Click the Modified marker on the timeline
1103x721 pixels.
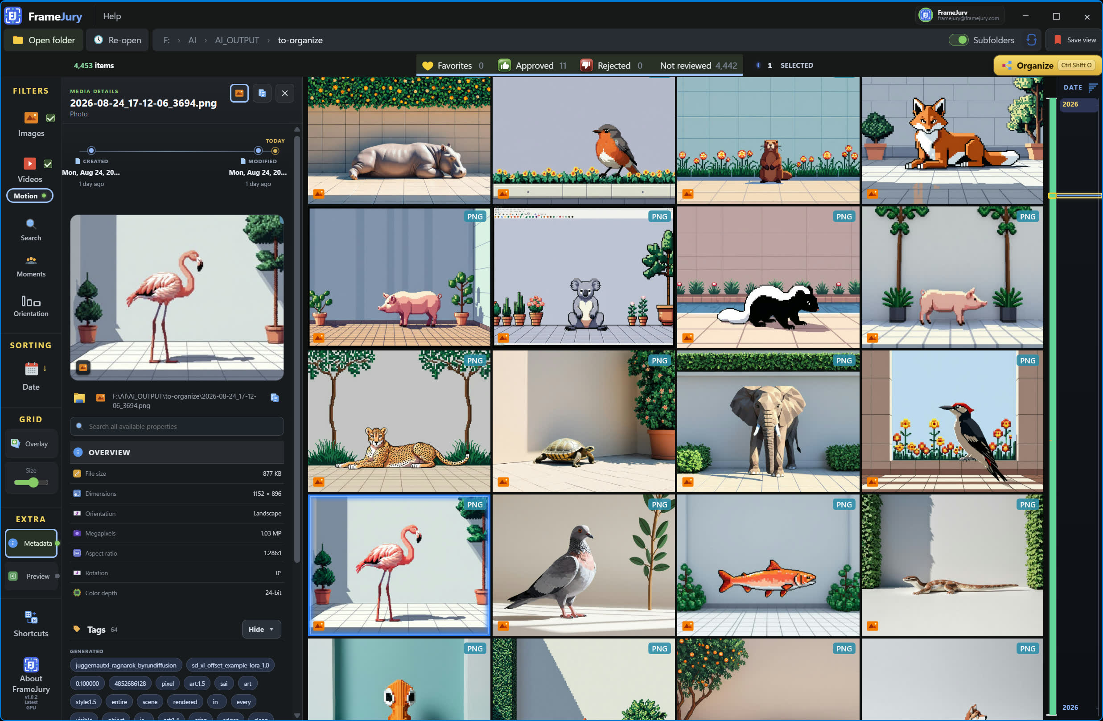258,151
